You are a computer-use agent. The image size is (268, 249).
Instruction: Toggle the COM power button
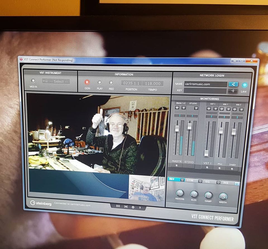200,181
